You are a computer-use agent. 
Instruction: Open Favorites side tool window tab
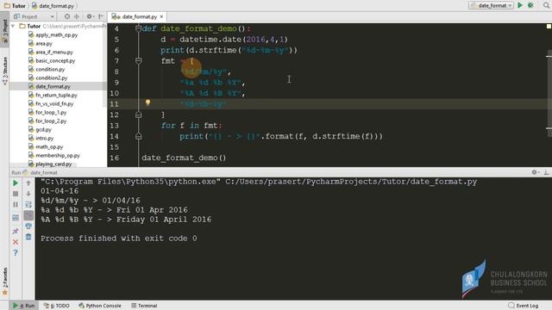(4, 282)
